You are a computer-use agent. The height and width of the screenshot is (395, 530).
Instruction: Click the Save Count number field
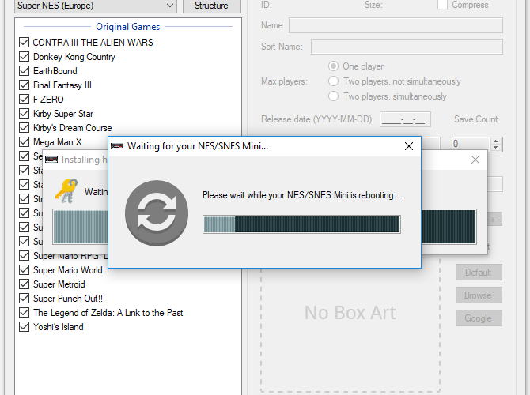click(471, 144)
